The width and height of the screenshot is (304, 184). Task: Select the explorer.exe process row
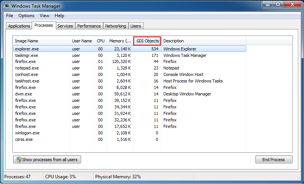[x=27, y=49]
